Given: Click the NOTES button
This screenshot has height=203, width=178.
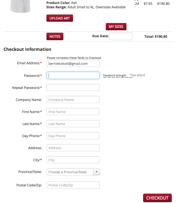Looking at the screenshot, I should pyautogui.click(x=55, y=36).
